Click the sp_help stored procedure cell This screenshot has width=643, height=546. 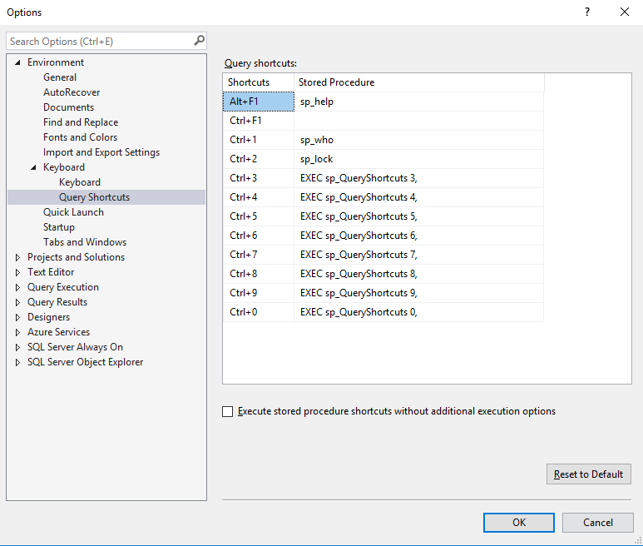click(418, 102)
